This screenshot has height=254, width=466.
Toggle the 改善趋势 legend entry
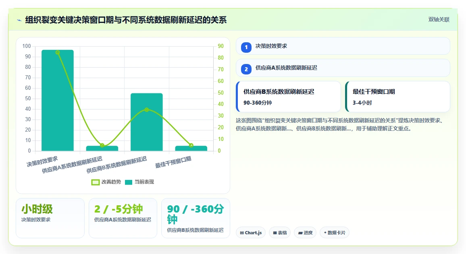coord(106,182)
